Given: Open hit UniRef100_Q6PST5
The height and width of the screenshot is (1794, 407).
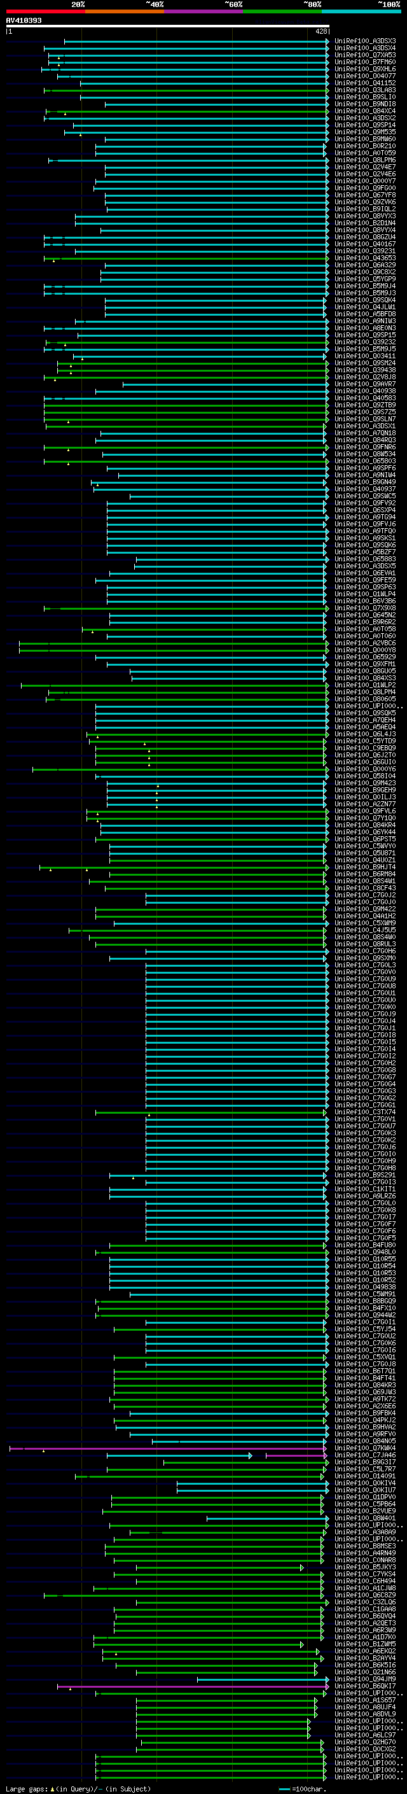Looking at the screenshot, I should [x=365, y=839].
